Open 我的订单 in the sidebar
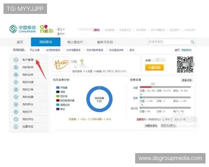Image resolution: width=209 pixels, height=167 pixels. tap(28, 89)
